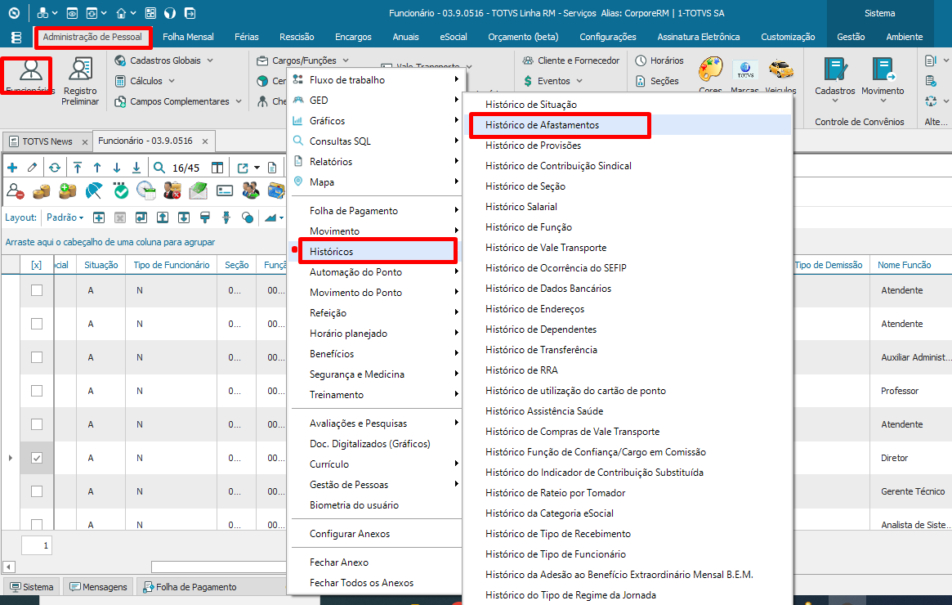
Task: Click the blue plus icon to add a record
Action: click(x=12, y=168)
